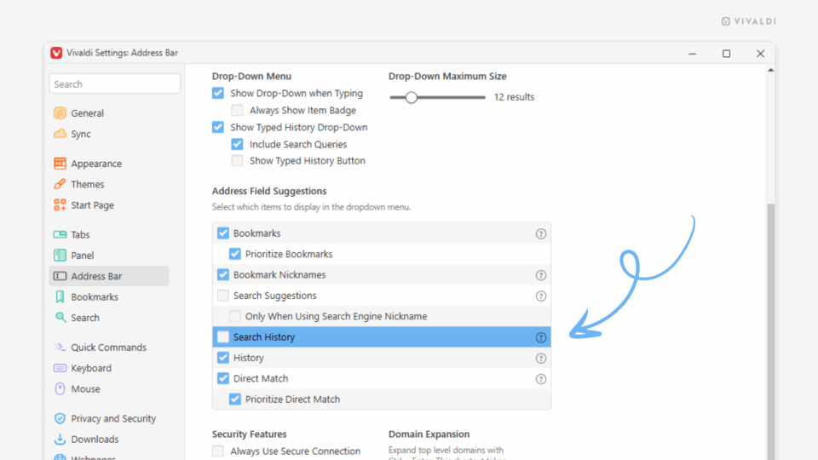Click the Address Bar icon in sidebar
Image resolution: width=818 pixels, height=460 pixels.
(x=60, y=276)
